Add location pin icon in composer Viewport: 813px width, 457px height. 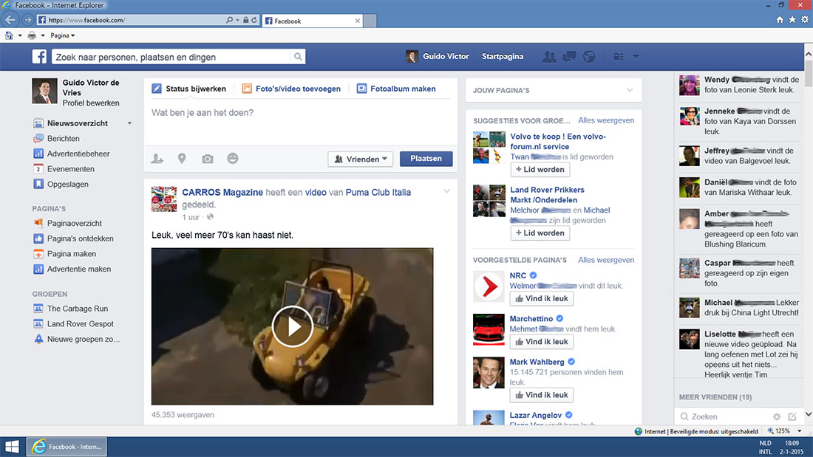pyautogui.click(x=182, y=159)
